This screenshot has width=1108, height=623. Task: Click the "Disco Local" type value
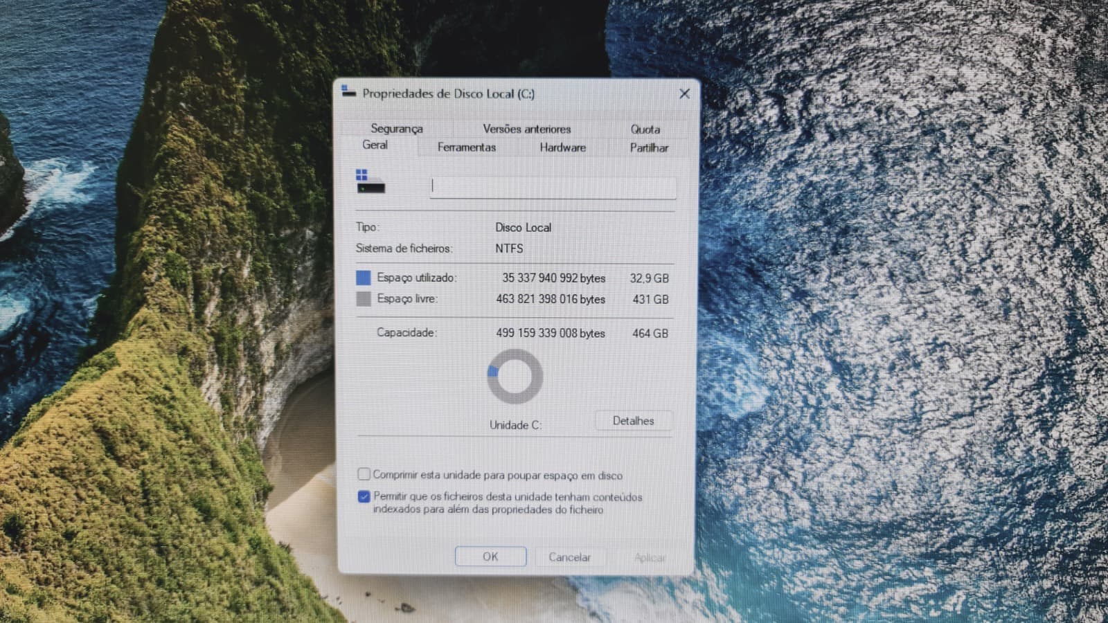523,227
